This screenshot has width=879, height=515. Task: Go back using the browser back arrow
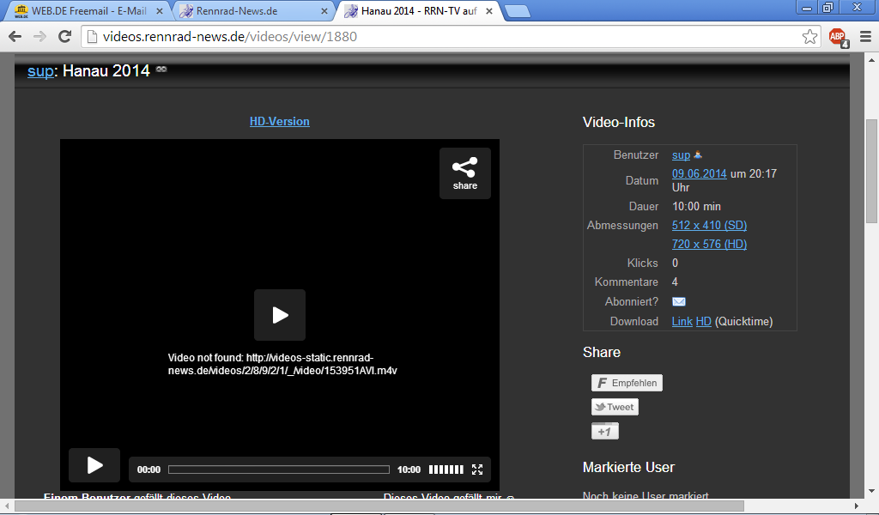(15, 37)
